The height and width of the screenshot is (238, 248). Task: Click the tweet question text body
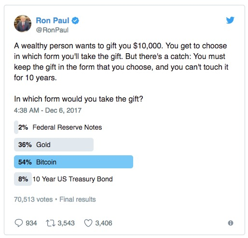(121, 72)
